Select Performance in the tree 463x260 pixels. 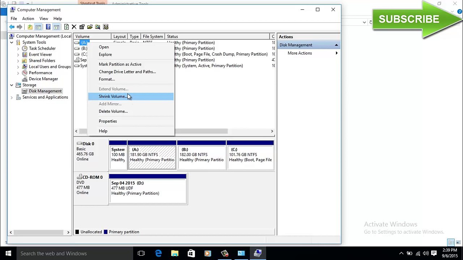(x=41, y=73)
